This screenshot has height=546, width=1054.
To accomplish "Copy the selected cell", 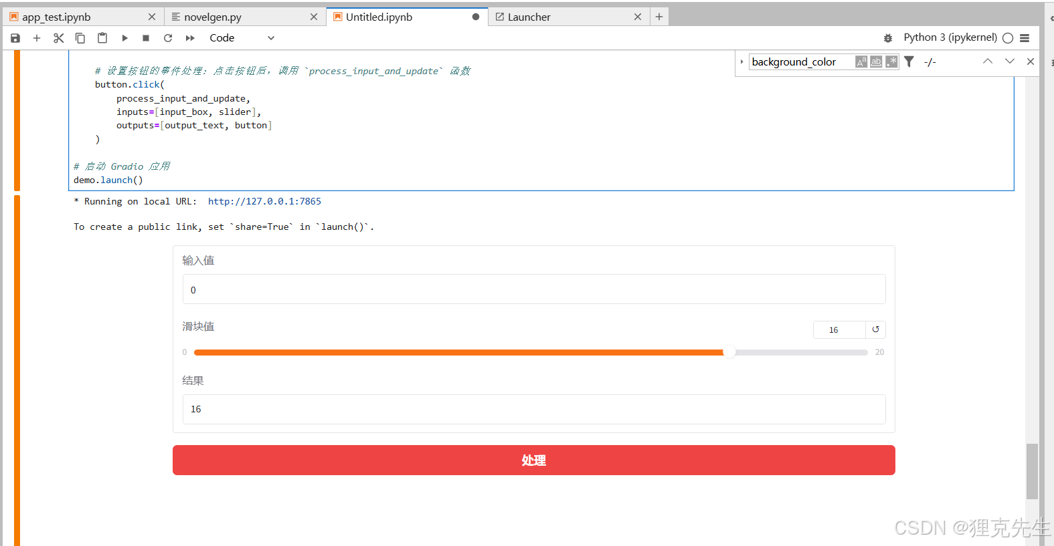I will (80, 38).
